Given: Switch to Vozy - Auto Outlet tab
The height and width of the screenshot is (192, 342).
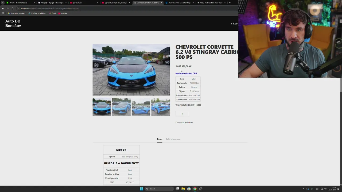Looking at the screenshot, I should coord(211,3).
